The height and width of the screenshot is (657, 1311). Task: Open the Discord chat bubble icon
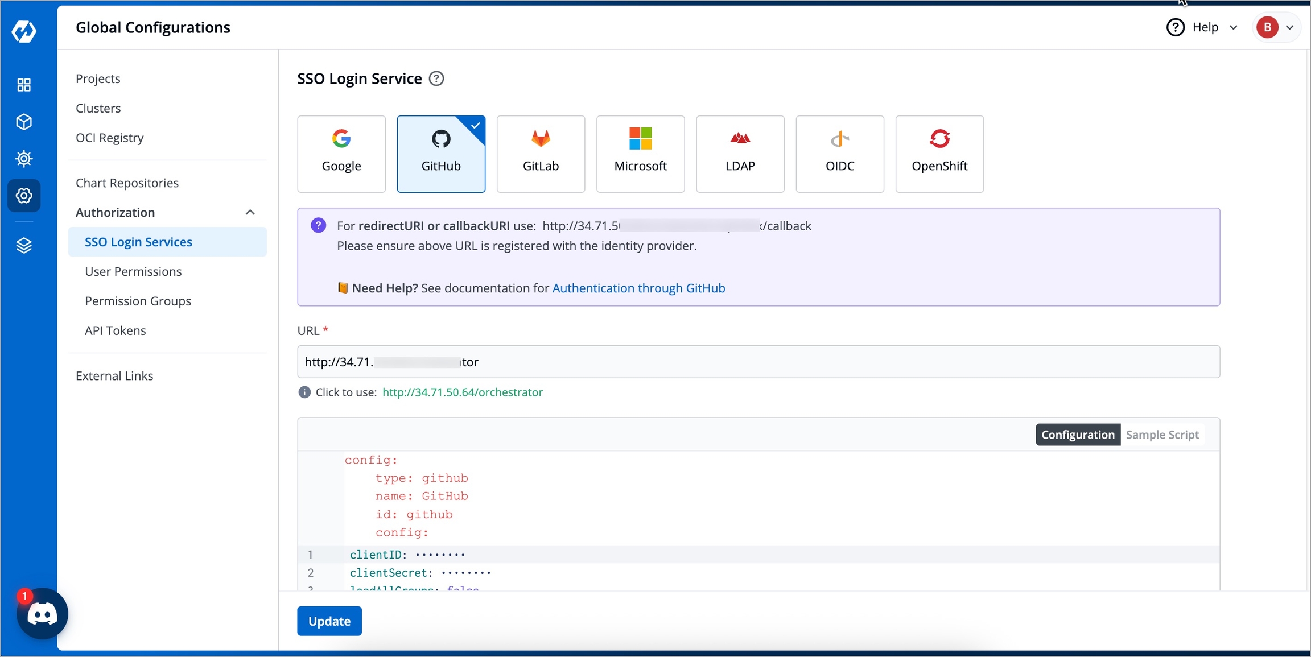pos(42,614)
